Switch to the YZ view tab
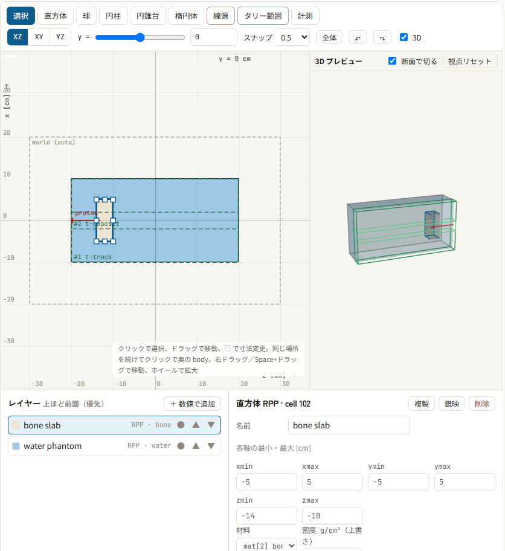Screen dimensions: 505x551 [60, 37]
